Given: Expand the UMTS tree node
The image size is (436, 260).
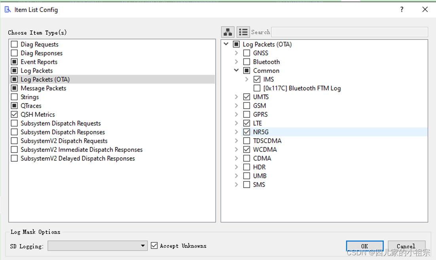Looking at the screenshot, I should click(236, 97).
